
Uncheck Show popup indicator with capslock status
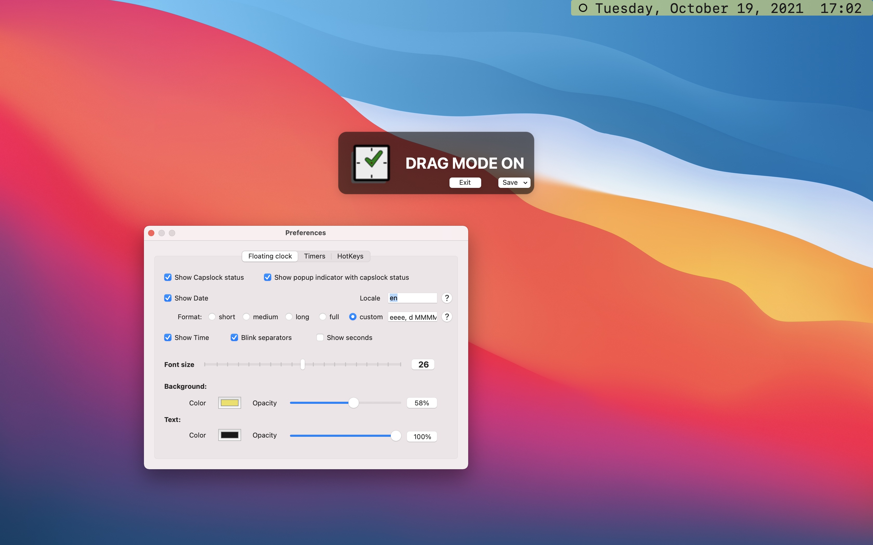pos(267,277)
